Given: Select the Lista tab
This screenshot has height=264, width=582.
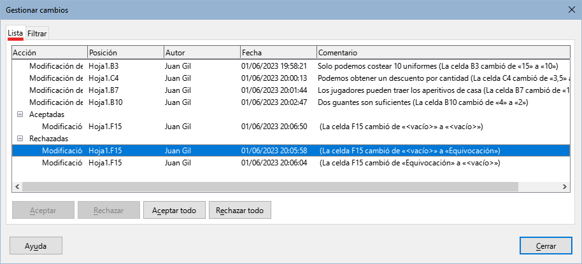Looking at the screenshot, I should point(15,33).
